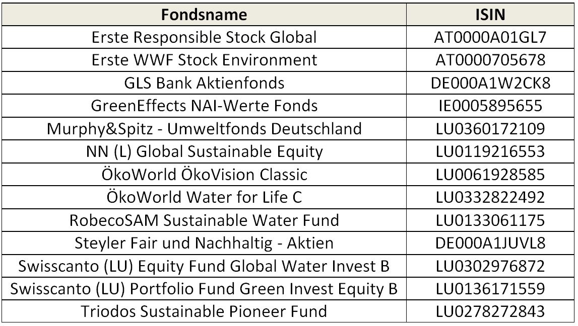Select the Erste Responsible Stock Global cell
The image size is (578, 326).
click(x=204, y=37)
